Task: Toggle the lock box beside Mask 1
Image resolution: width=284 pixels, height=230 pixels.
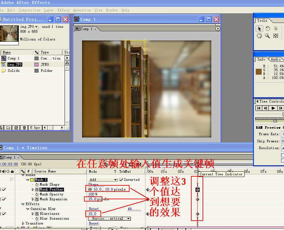Action: pos(12,180)
